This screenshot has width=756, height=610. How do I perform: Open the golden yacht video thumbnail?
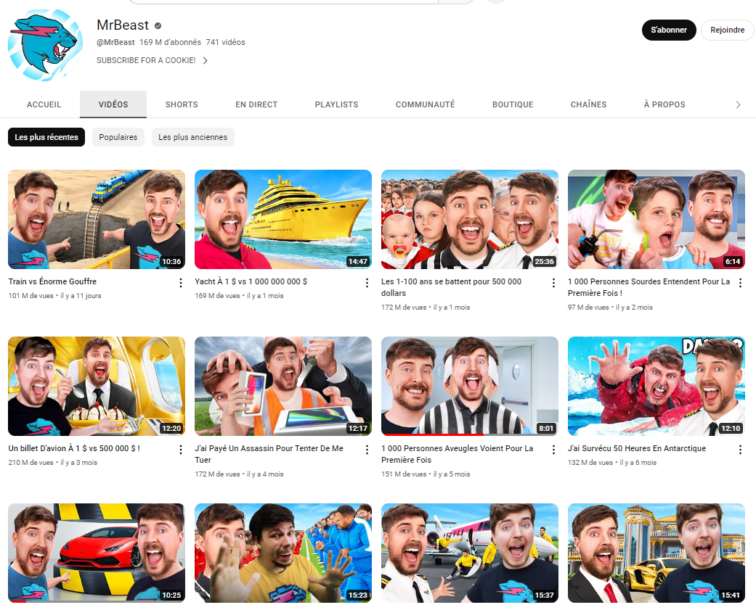pyautogui.click(x=283, y=220)
